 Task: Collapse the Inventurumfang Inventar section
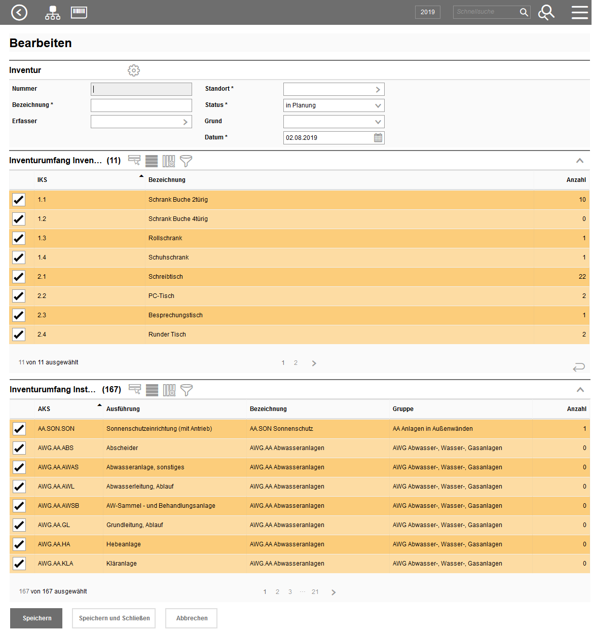[x=579, y=161]
